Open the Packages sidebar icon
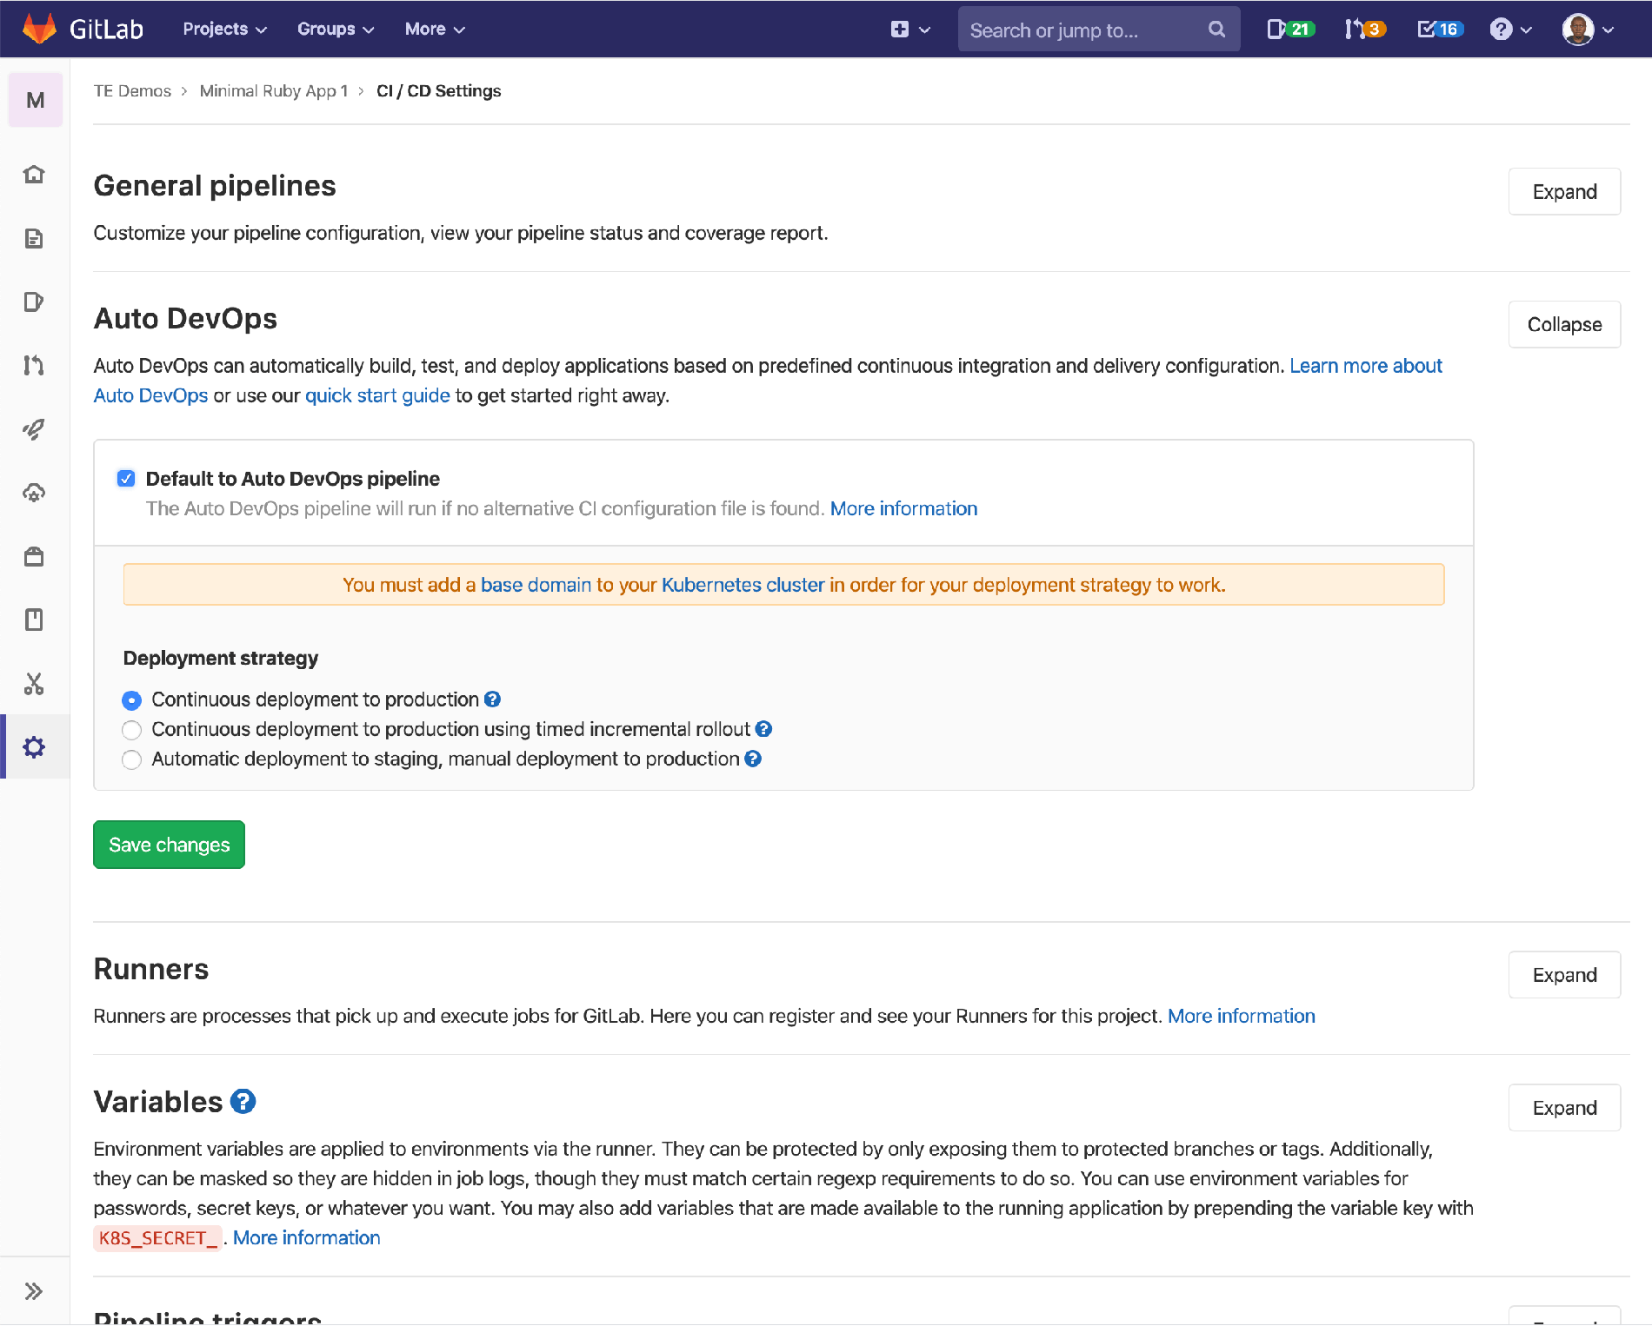Screen dimensions: 1652x1326 click(34, 557)
